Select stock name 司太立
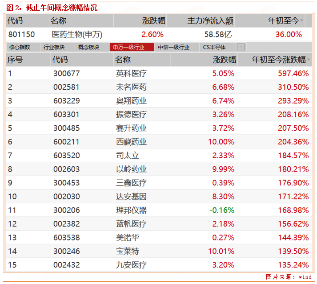Viewport: 317px width, 284px height. 128,156
